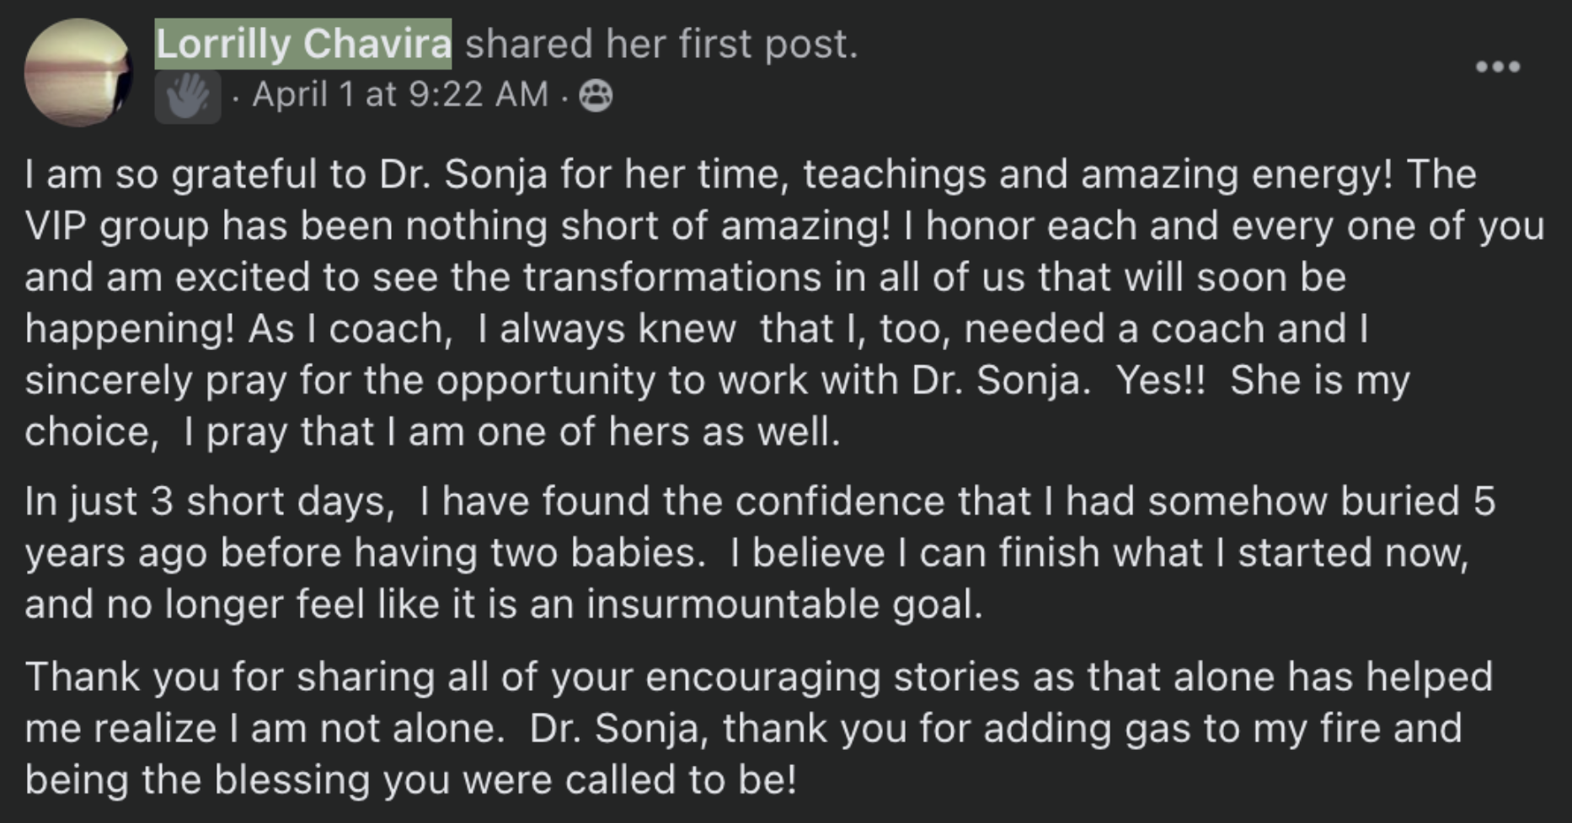Open the April 1 at 9:22 AM timestamp
The height and width of the screenshot is (823, 1572).
pyautogui.click(x=400, y=94)
